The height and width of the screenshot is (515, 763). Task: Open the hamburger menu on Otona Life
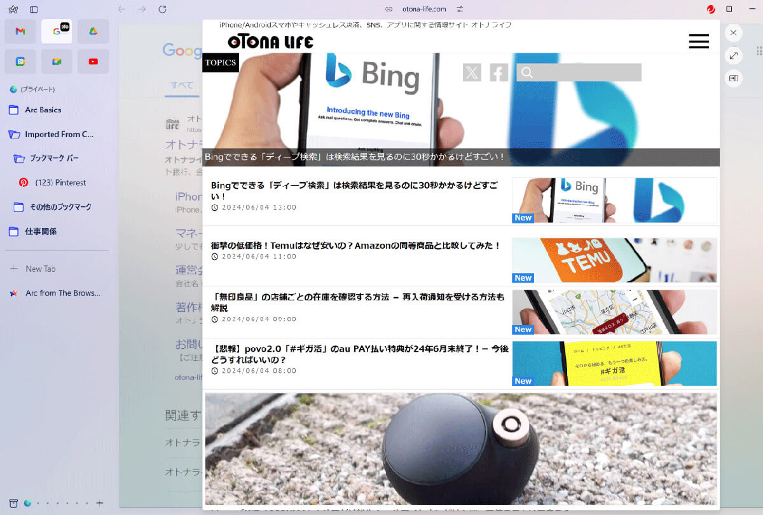699,41
